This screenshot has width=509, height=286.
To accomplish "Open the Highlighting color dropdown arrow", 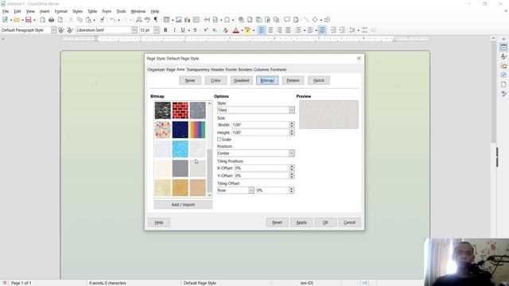I will [x=254, y=30].
